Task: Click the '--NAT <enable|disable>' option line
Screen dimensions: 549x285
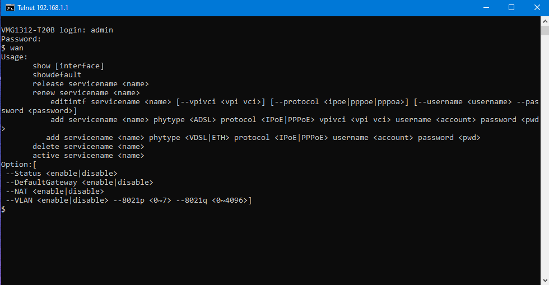Action: 55,191
